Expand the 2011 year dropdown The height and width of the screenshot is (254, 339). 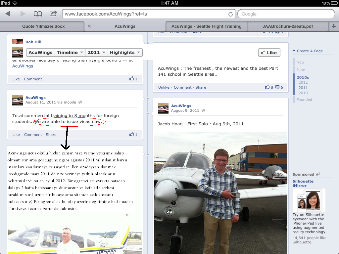point(96,53)
